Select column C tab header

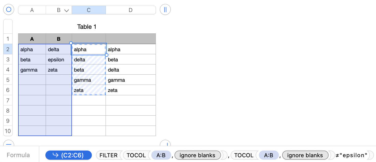click(x=89, y=10)
